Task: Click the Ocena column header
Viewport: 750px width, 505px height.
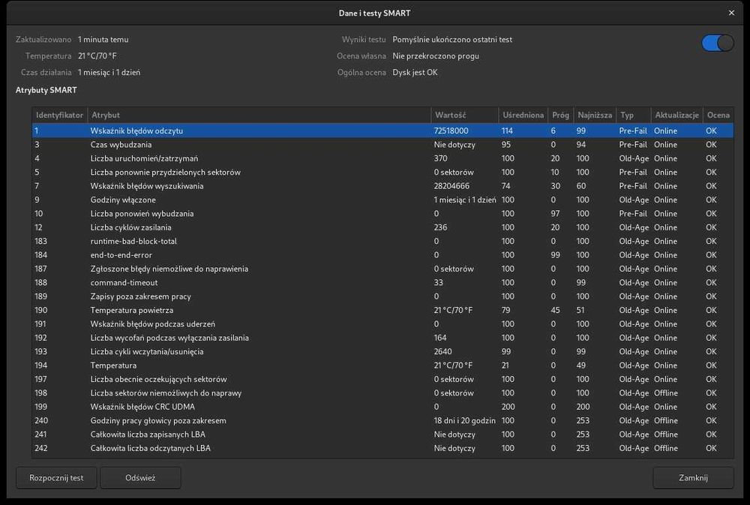Action: tap(718, 115)
